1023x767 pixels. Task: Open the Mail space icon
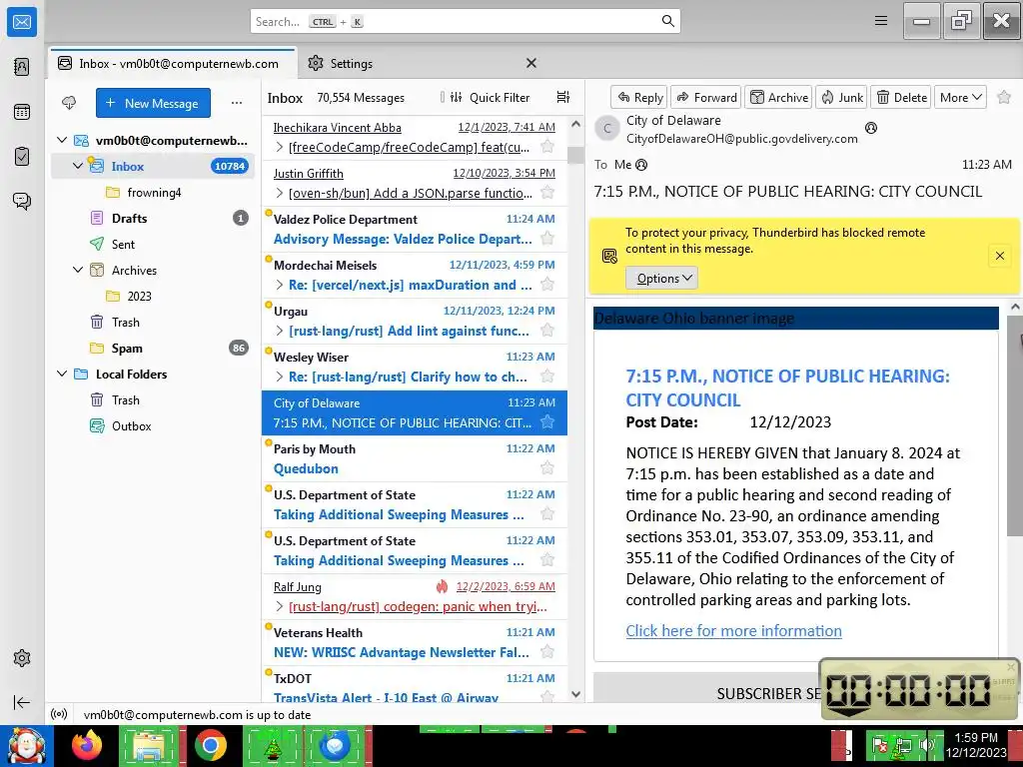click(22, 22)
